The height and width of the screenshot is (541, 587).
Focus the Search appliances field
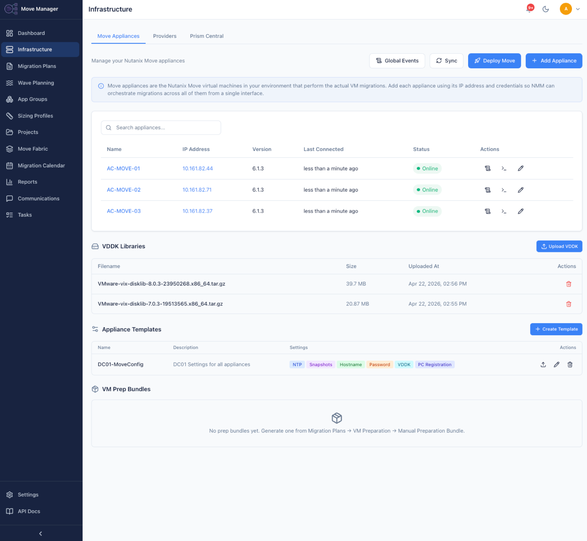click(161, 127)
